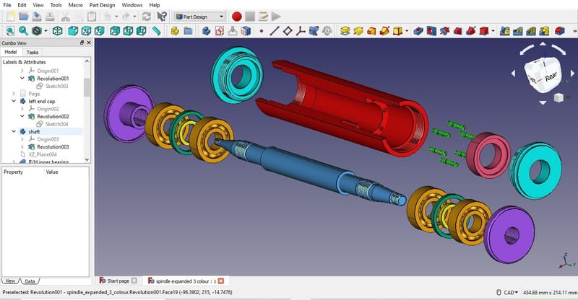The image size is (578, 300).
Task: Close the spindle expanded 3 colour tab
Action: click(x=221, y=280)
